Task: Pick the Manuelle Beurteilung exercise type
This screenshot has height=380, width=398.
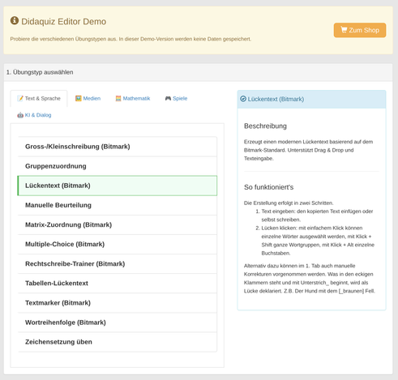Action: click(x=118, y=205)
